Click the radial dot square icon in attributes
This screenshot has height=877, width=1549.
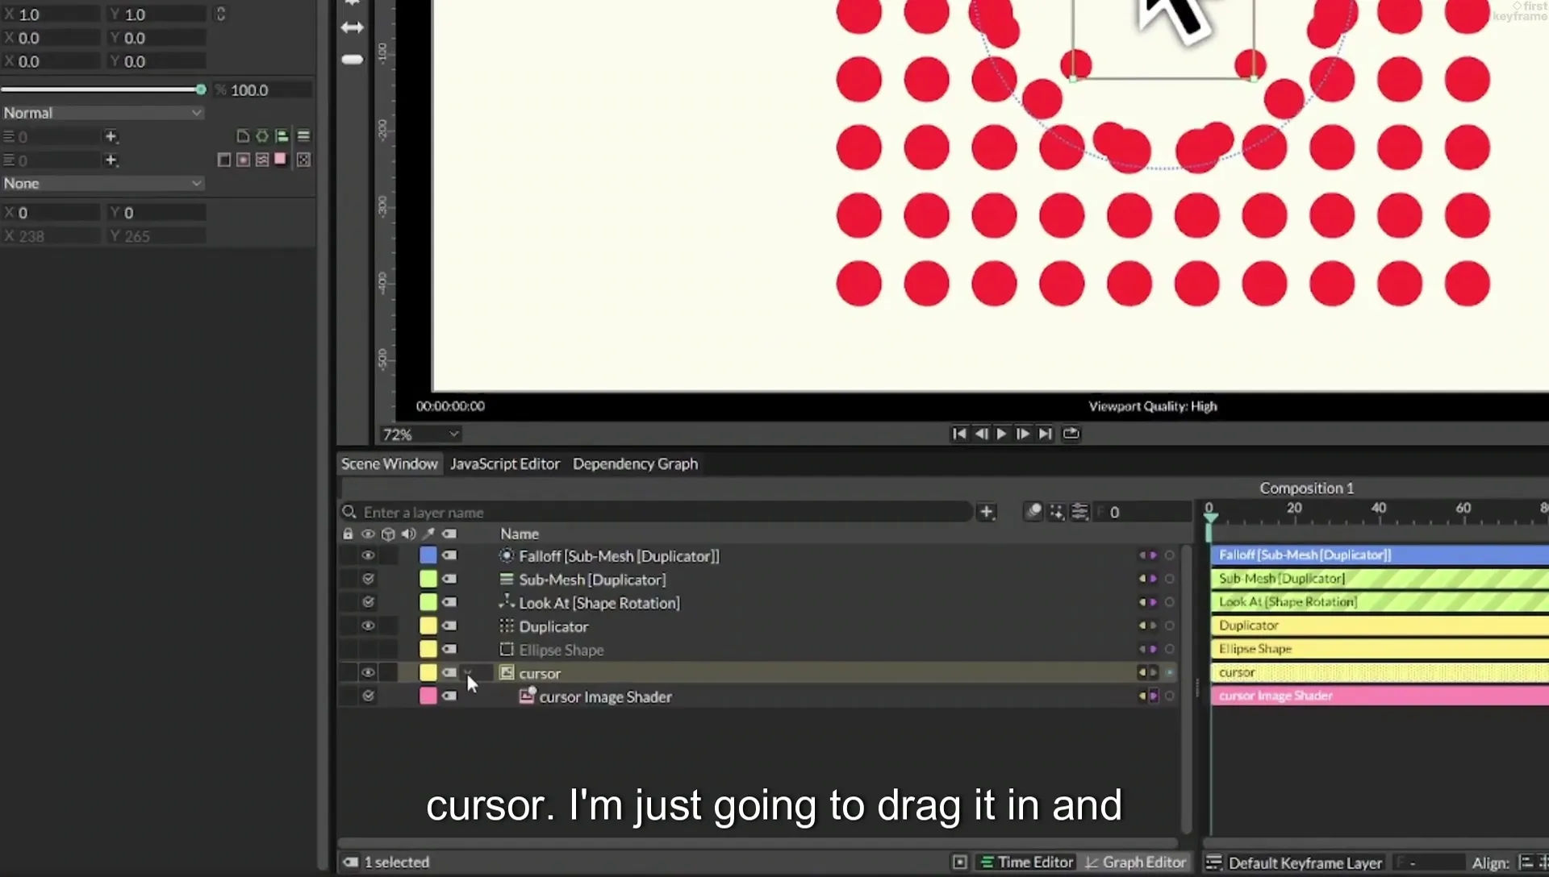click(243, 160)
